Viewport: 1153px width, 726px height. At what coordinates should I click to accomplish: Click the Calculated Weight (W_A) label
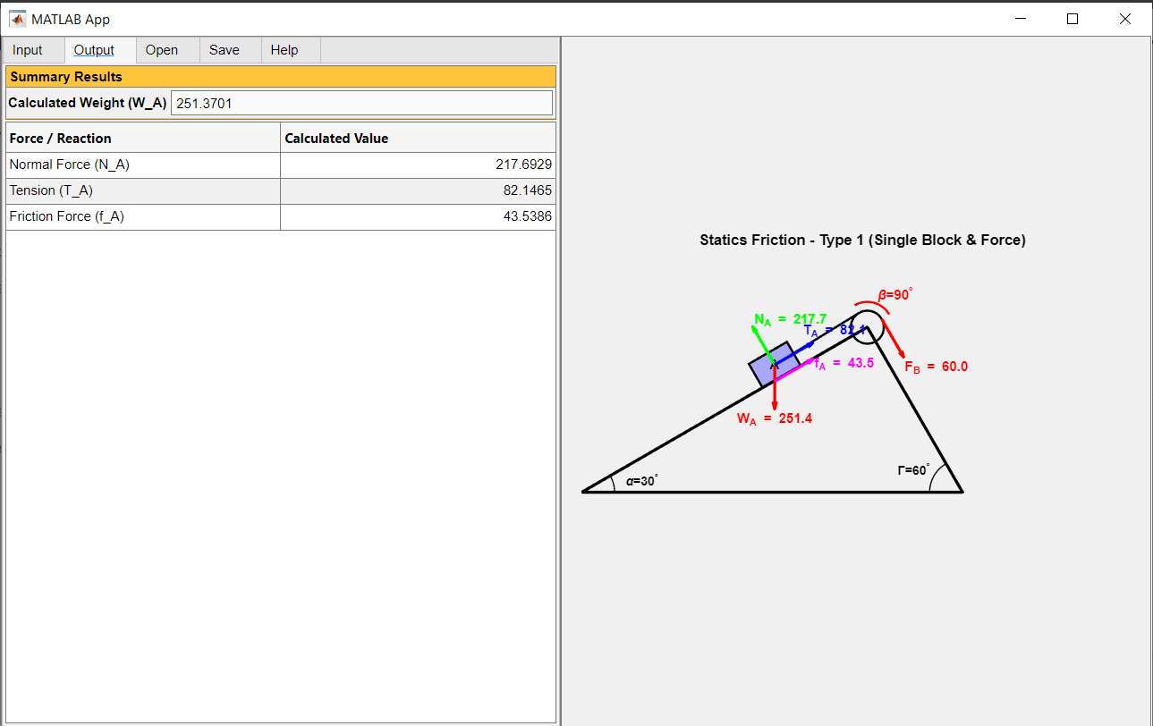[88, 103]
